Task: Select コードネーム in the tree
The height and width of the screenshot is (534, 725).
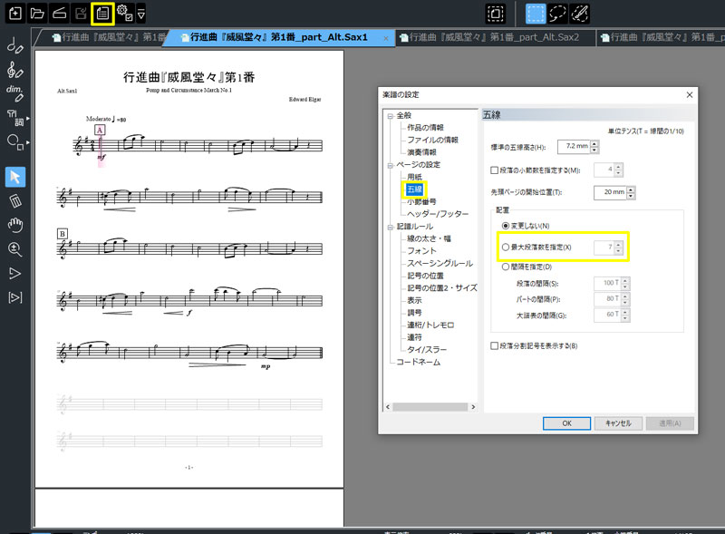Action: (x=418, y=362)
